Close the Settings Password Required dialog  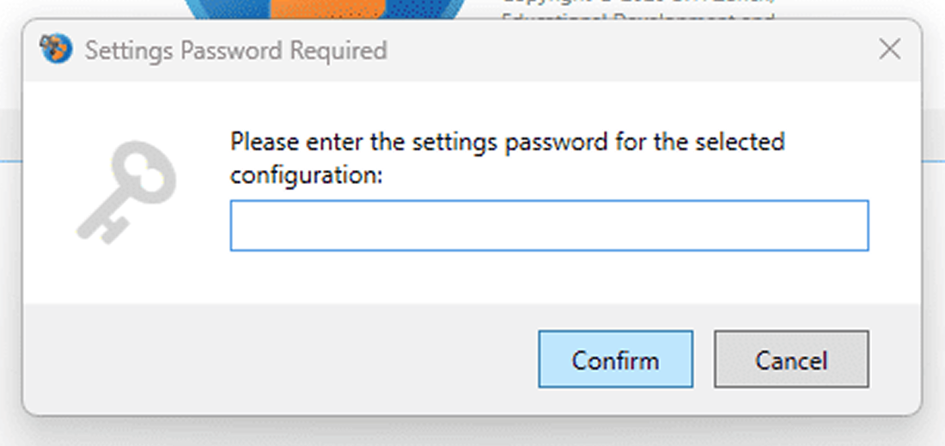(x=890, y=50)
